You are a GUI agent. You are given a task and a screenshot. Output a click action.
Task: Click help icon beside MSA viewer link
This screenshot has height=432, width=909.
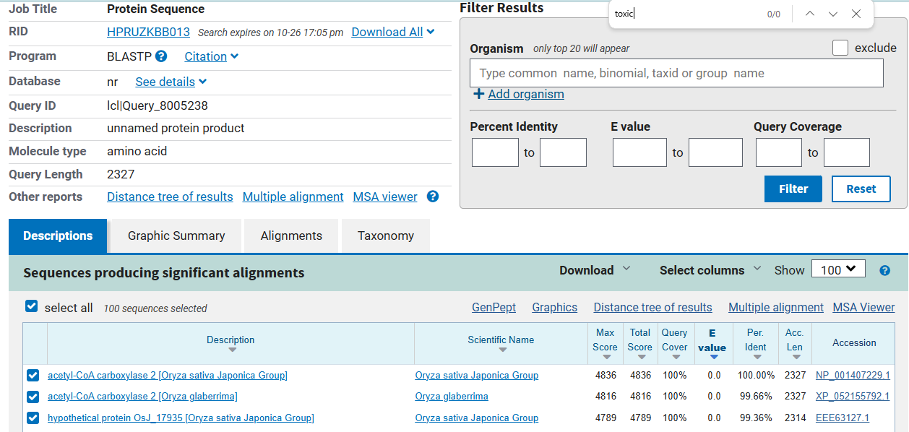coord(433,196)
